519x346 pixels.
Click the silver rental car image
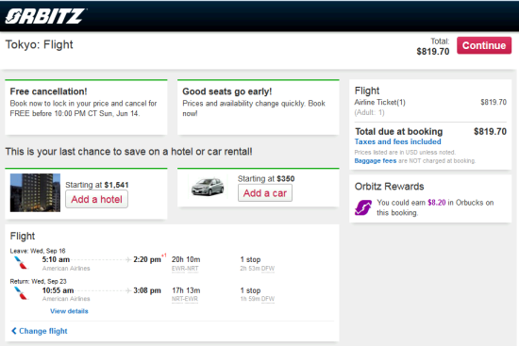(208, 187)
